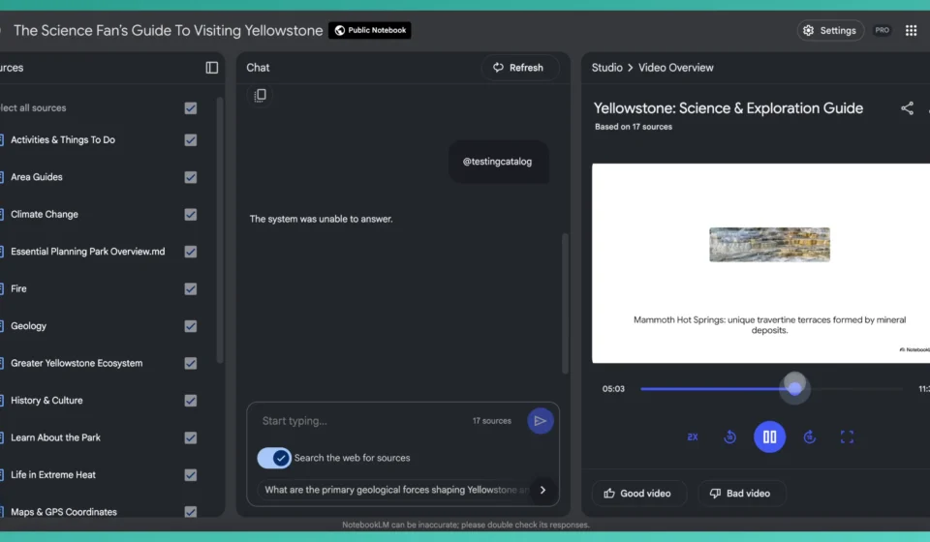
Task: Uncheck Life in Extreme Heat source
Action: click(191, 474)
